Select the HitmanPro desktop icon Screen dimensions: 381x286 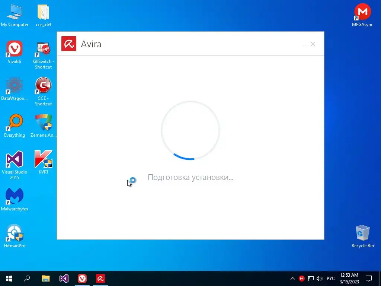(x=15, y=236)
